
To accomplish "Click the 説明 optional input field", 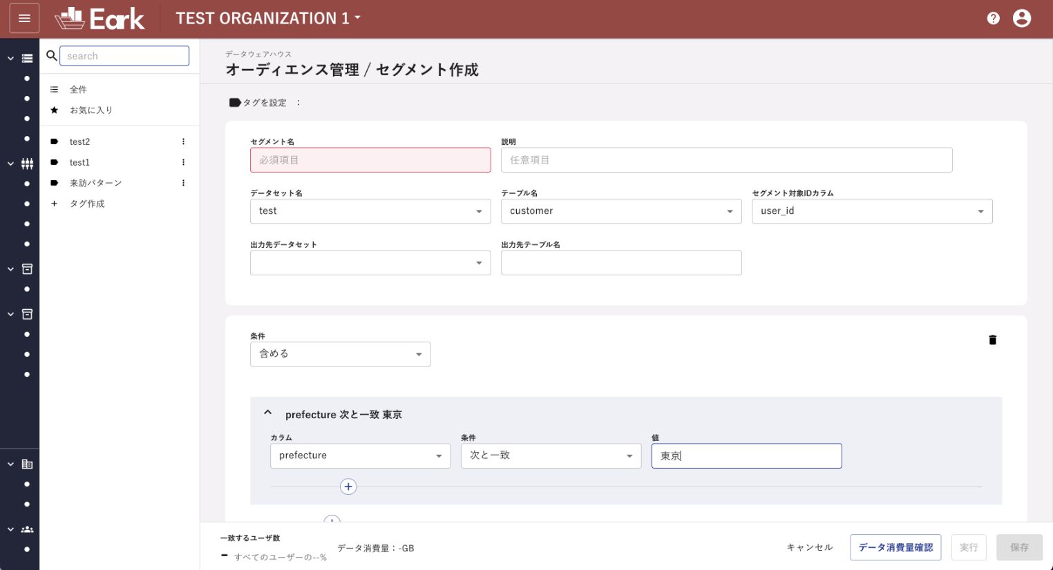I will coord(727,160).
